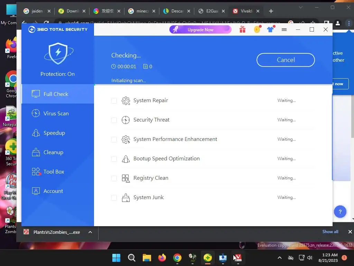Switch to the jaiden Chrome tab
Viewport: 354px width, 266px height.
[x=37, y=11]
